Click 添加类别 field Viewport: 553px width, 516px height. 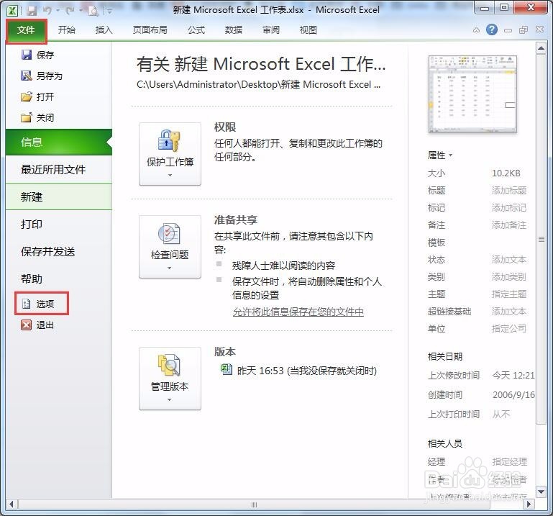tap(509, 277)
